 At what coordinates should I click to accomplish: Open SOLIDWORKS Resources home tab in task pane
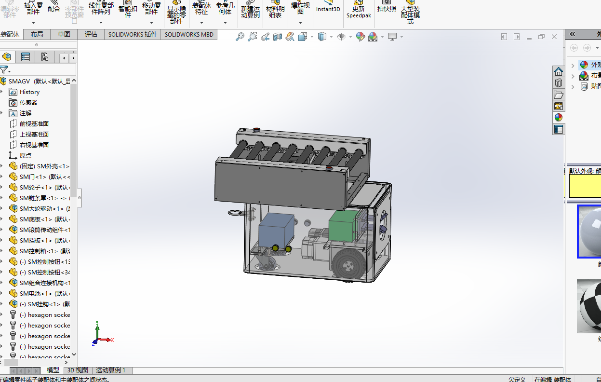click(x=559, y=71)
